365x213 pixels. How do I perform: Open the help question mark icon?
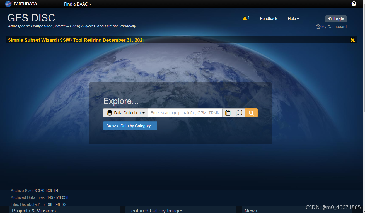(x=354, y=4)
